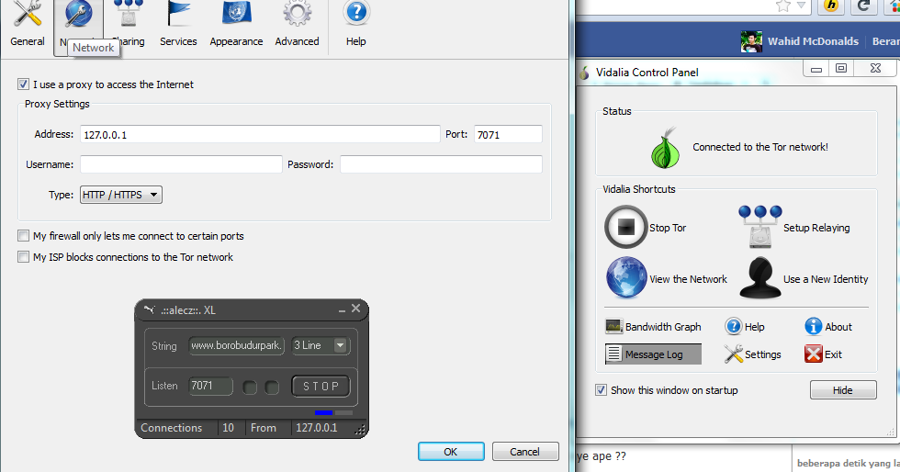900x472 pixels.
Task: Click the yellow 'h' browser extension icon
Action: [830, 6]
